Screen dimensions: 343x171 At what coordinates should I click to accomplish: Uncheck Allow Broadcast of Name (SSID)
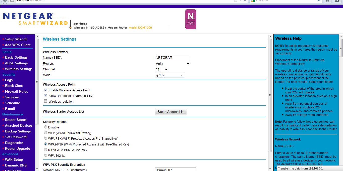click(45, 95)
